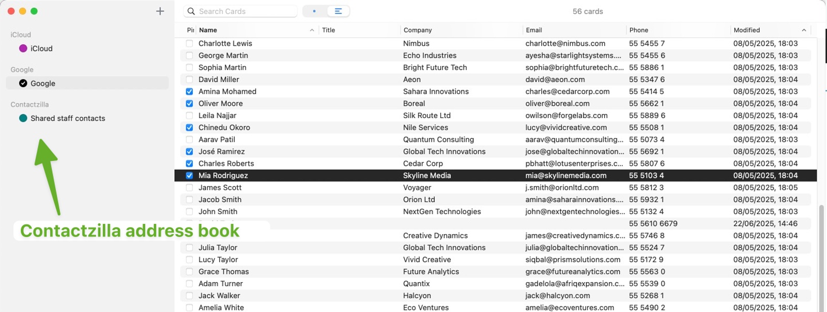
Task: Sort by the Company column header
Action: click(x=418, y=30)
